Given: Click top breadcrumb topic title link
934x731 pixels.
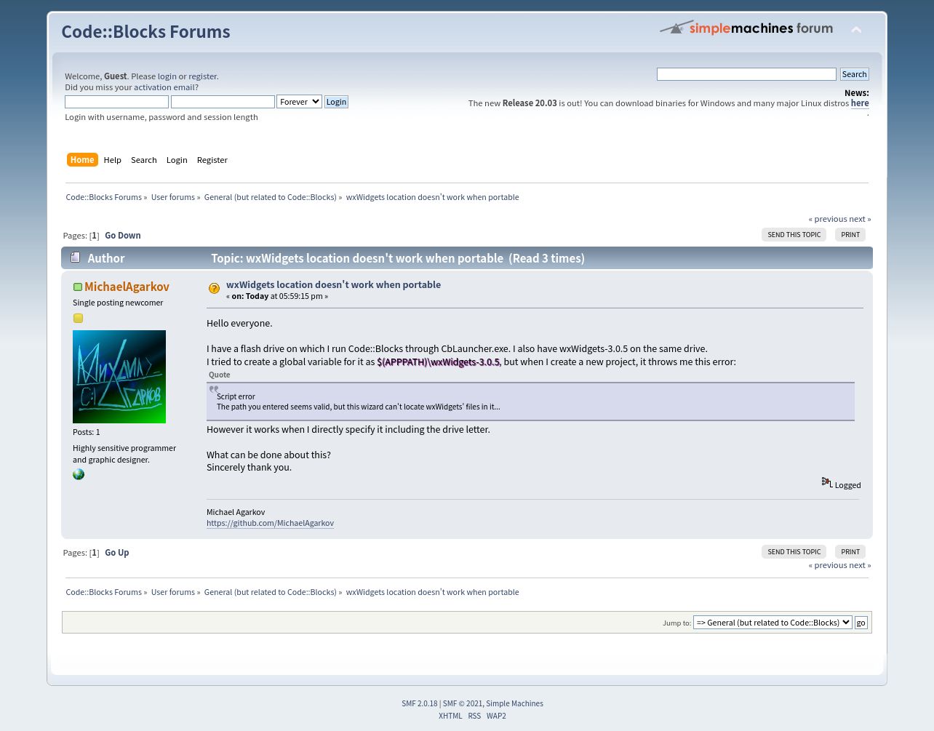Looking at the screenshot, I should (432, 197).
